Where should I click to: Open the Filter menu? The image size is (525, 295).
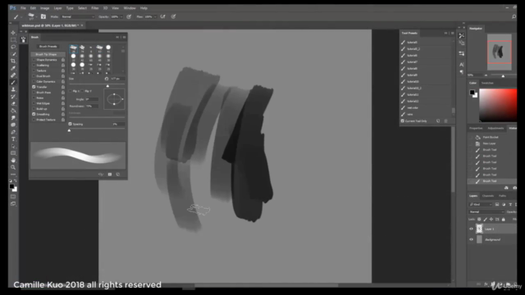pos(95,8)
